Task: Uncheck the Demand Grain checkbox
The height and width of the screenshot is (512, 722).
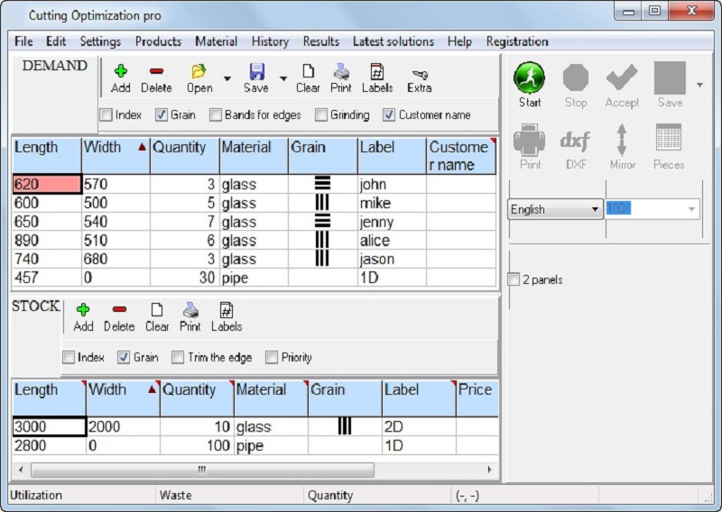Action: 161,114
